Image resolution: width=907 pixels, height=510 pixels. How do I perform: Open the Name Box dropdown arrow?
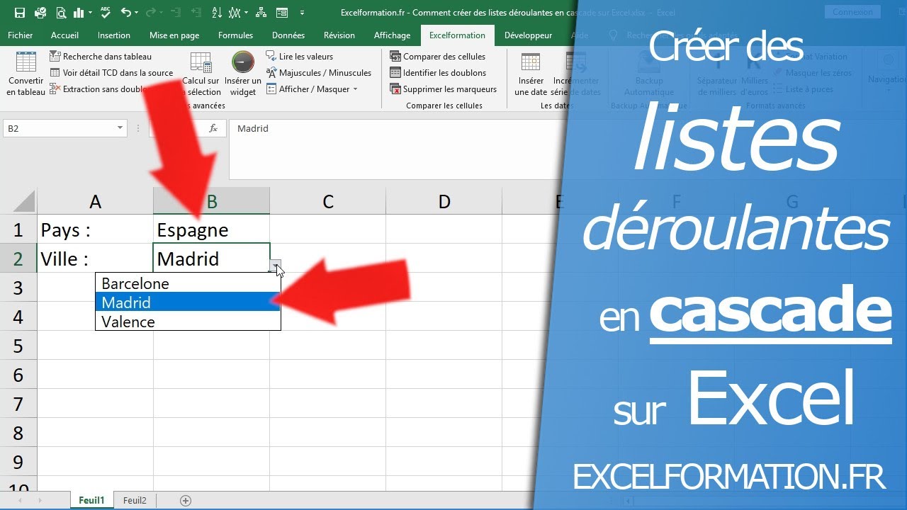coord(120,128)
